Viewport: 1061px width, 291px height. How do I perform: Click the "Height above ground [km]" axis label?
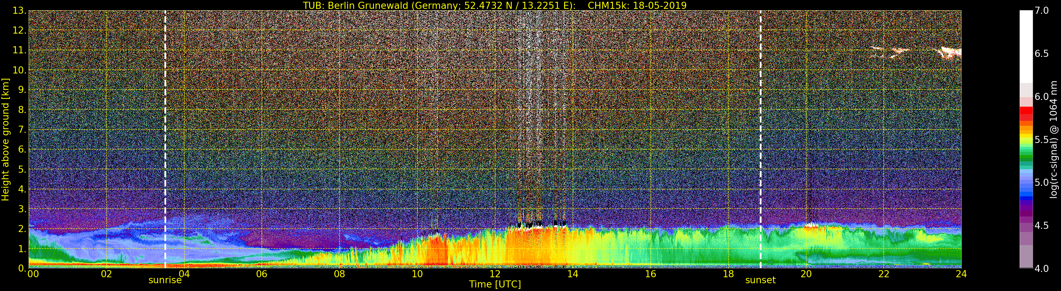[5, 139]
